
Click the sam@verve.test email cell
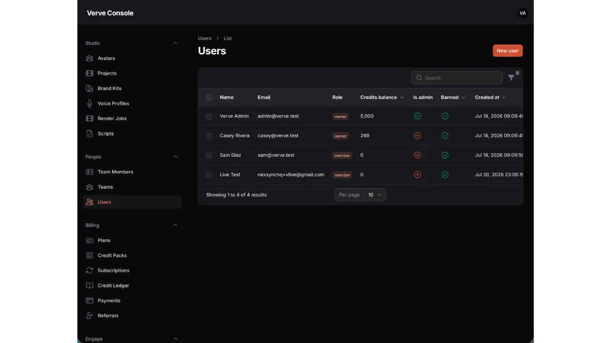pyautogui.click(x=276, y=155)
